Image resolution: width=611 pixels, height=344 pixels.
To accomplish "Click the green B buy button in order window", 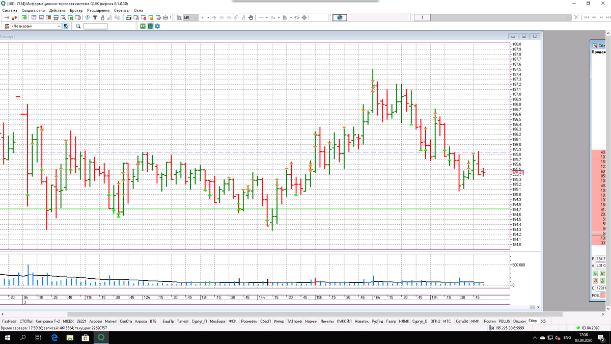I will pos(595,273).
